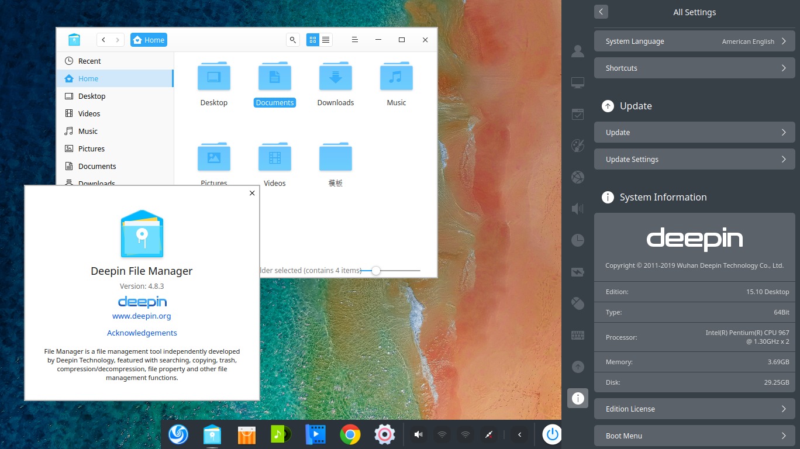Open Update arrow icon in settings sidebar

coord(578,367)
